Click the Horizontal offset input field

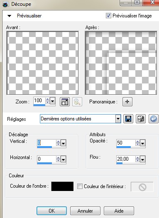tap(46, 159)
